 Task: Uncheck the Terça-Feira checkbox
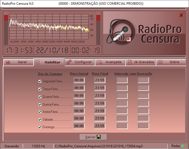tap(40, 89)
